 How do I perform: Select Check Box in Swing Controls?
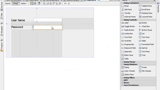click(x=144, y=26)
